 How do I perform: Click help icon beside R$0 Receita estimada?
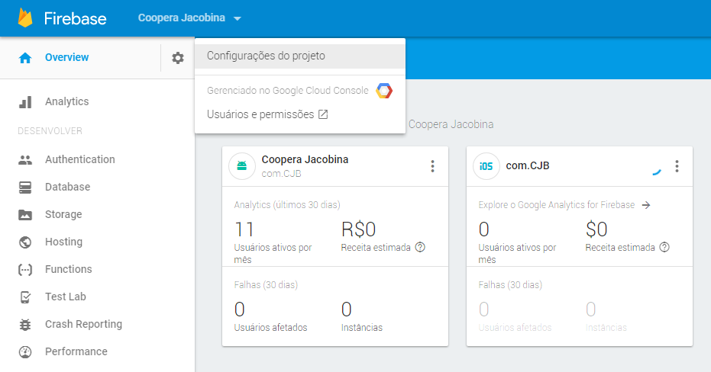(x=420, y=248)
